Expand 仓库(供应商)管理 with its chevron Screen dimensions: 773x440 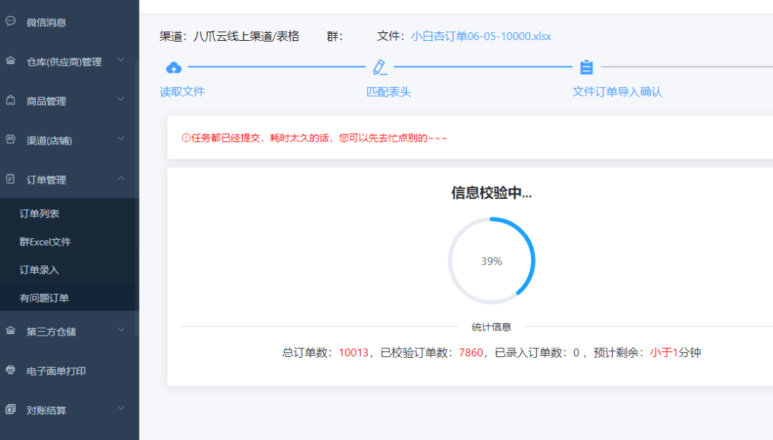[x=121, y=60]
